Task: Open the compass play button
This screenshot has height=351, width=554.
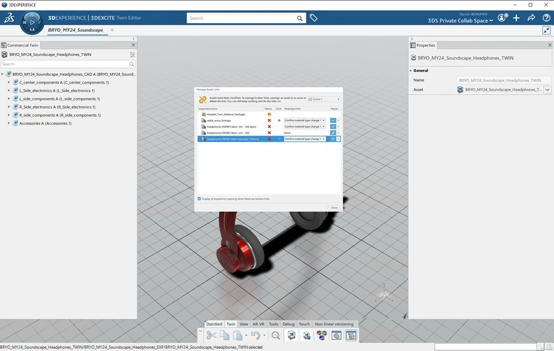Action: [x=32, y=23]
